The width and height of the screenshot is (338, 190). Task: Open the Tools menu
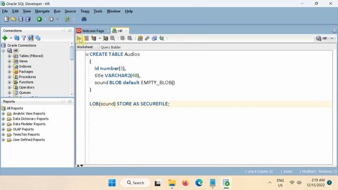[98, 11]
